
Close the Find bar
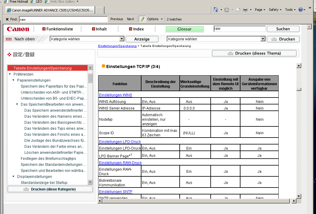[x=7, y=19]
